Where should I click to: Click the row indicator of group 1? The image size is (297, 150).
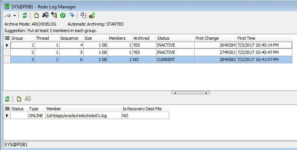(7, 45)
